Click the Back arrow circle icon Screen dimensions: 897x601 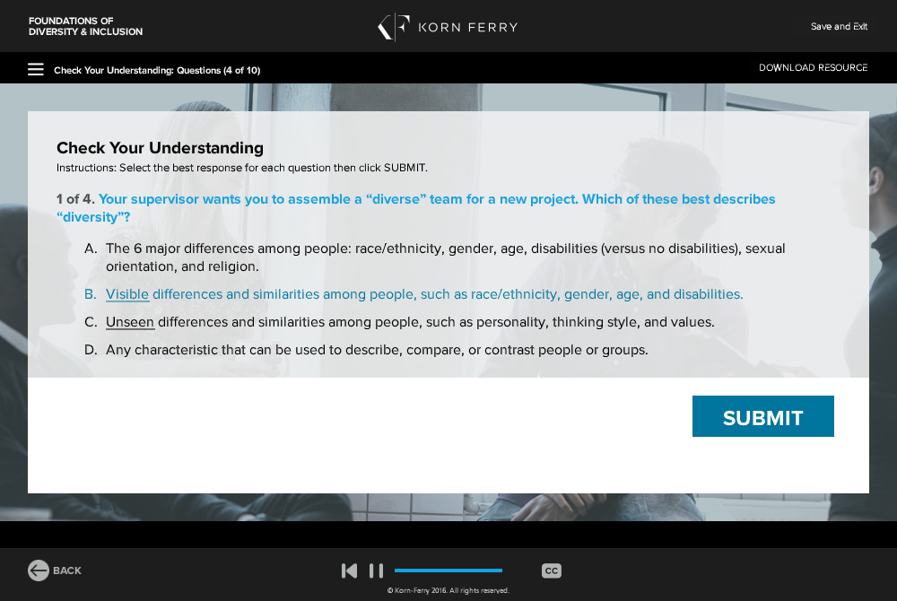(x=39, y=571)
